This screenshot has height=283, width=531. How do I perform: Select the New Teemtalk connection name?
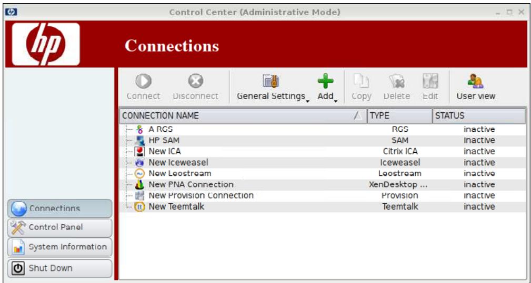pos(176,207)
